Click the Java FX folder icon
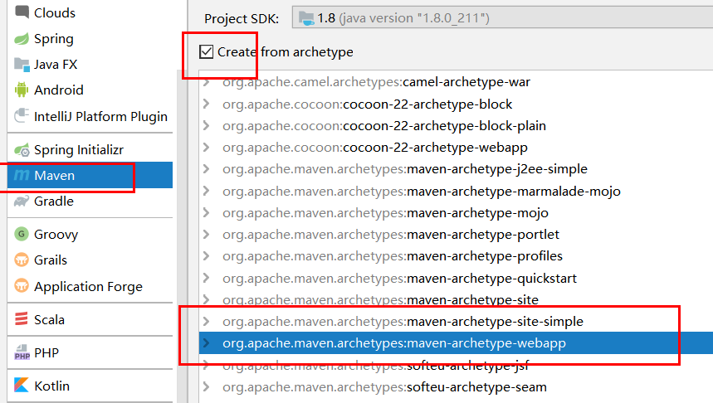713x403 pixels. [22, 65]
